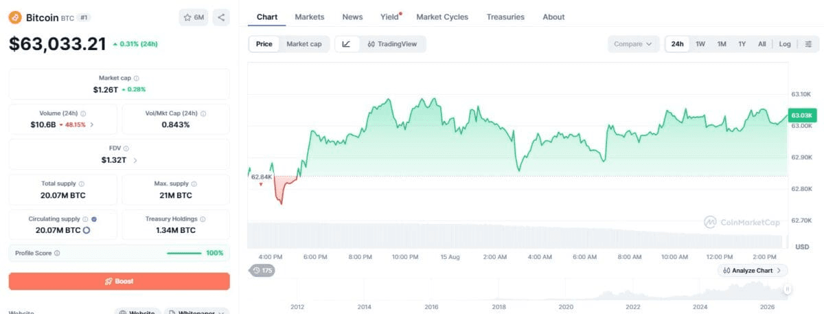Expand FDV chevron arrow
This screenshot has width=824, height=314.
[135, 160]
